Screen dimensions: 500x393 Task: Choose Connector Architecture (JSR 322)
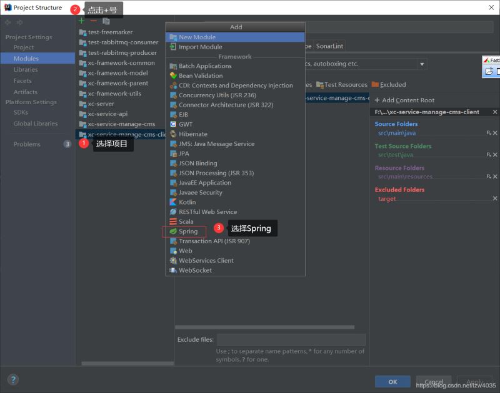click(235, 105)
